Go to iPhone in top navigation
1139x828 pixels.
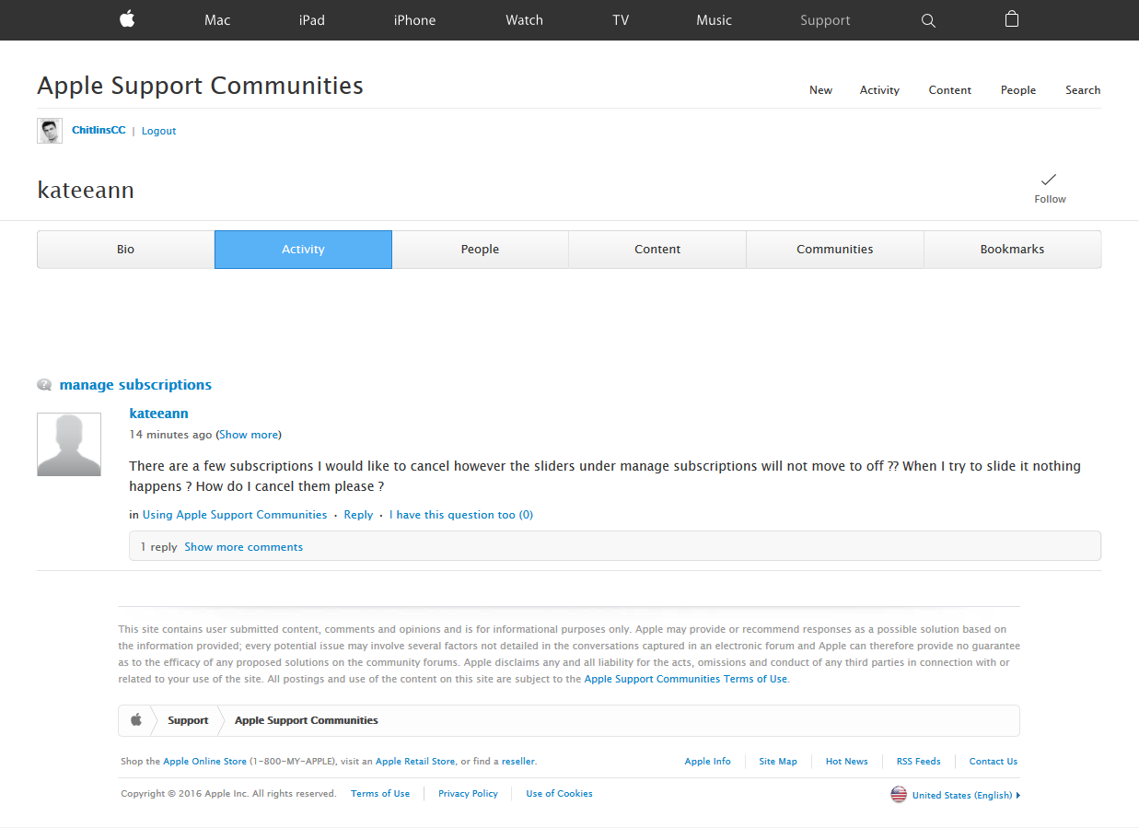pos(414,20)
